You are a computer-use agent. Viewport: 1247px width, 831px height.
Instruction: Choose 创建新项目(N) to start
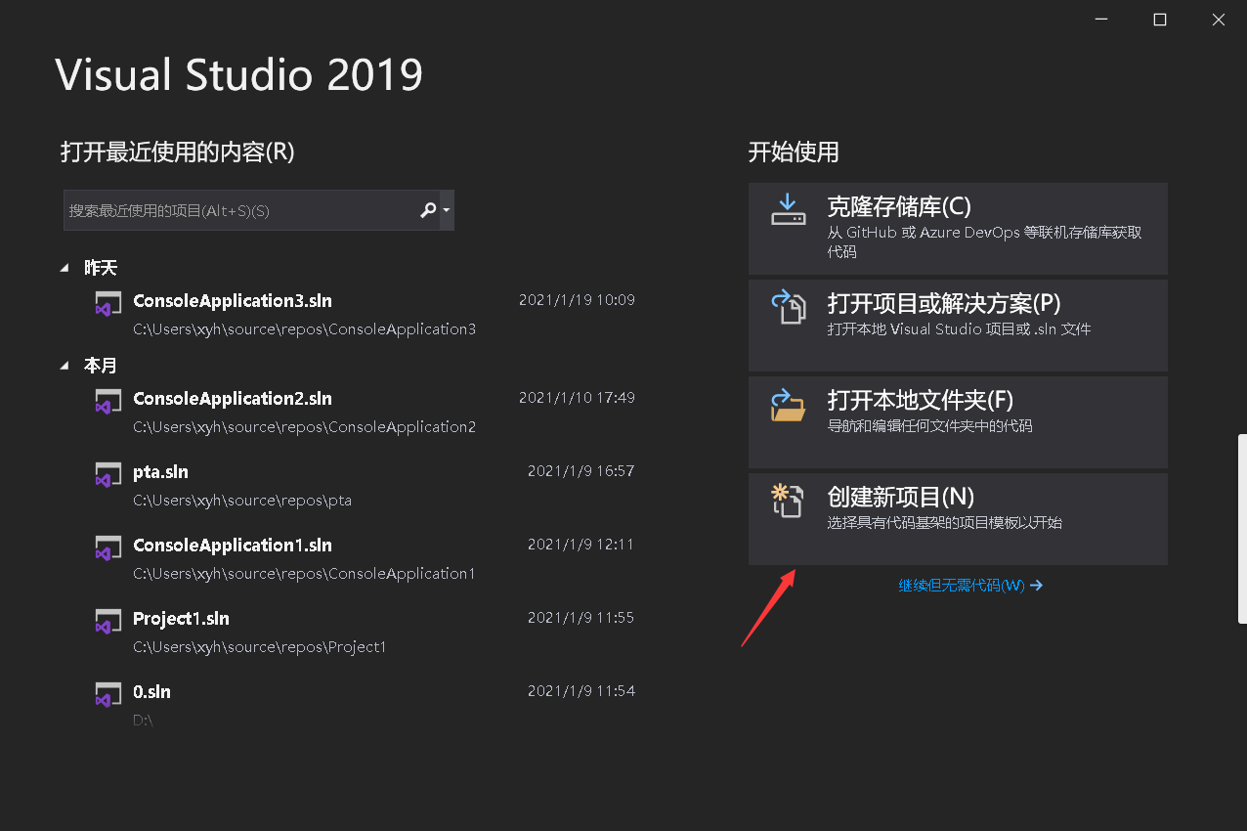click(958, 519)
